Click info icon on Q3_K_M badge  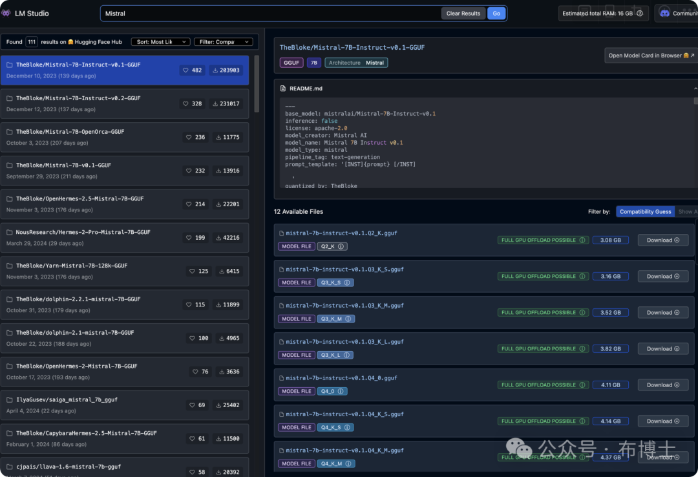pos(348,319)
